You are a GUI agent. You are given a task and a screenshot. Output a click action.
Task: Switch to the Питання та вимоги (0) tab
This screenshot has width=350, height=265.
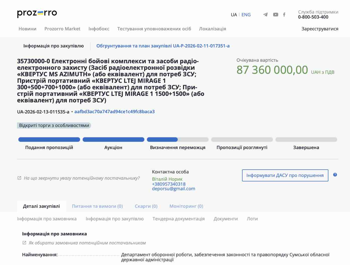click(x=97, y=206)
